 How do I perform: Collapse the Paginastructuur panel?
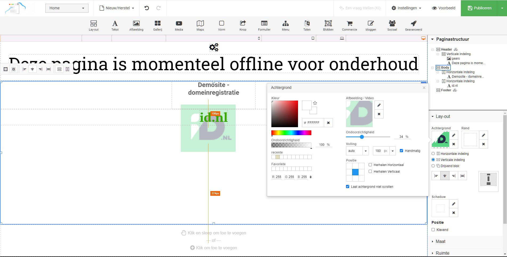[432, 39]
